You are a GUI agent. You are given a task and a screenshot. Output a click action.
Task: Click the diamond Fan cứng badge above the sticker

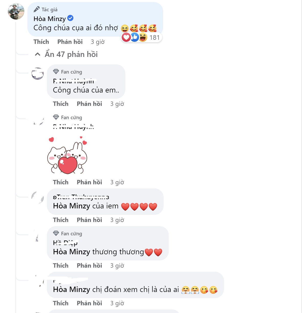click(x=56, y=117)
